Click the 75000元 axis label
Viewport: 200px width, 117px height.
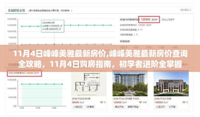(x=12, y=37)
